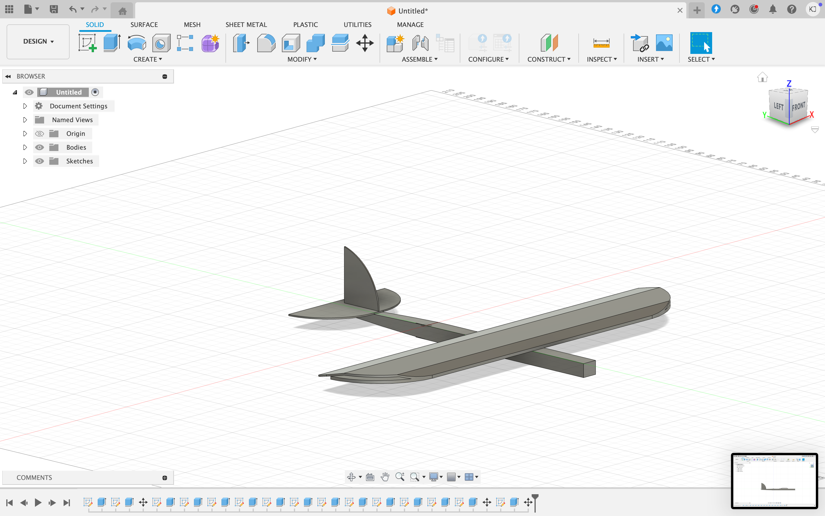This screenshot has width=825, height=516.
Task: Click the screenshot preview thumbnail
Action: point(774,480)
